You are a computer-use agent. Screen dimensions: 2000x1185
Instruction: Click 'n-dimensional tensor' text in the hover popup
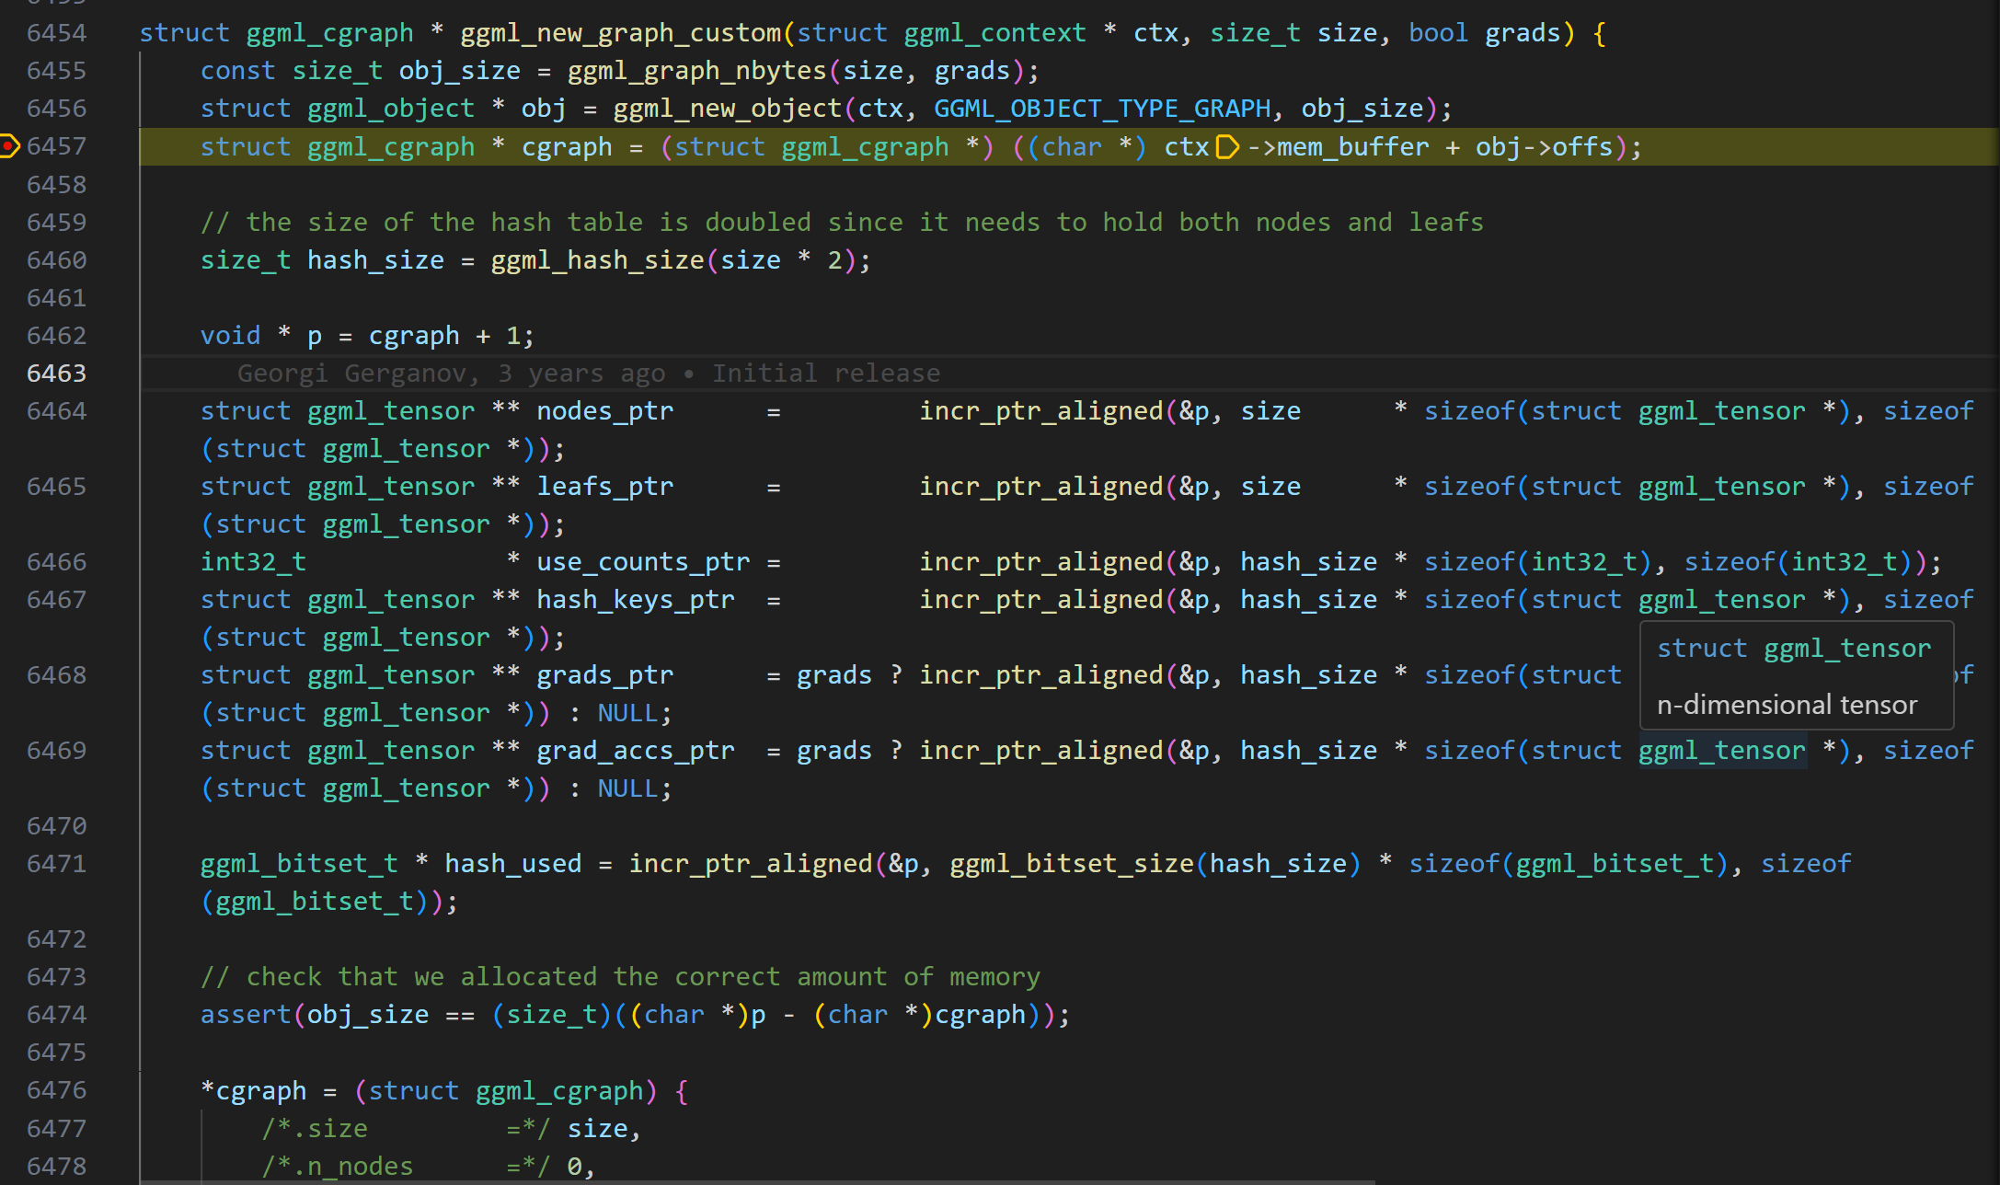pos(1787,706)
